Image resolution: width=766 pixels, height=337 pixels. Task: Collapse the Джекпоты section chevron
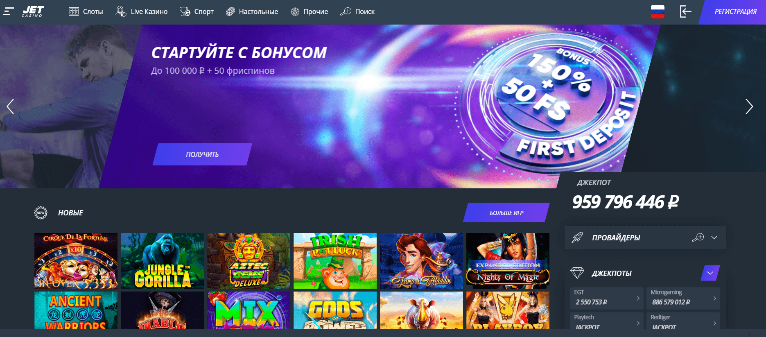[x=710, y=273]
